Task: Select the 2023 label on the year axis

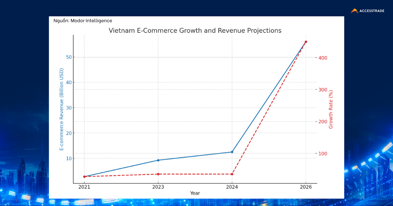Action: click(158, 187)
